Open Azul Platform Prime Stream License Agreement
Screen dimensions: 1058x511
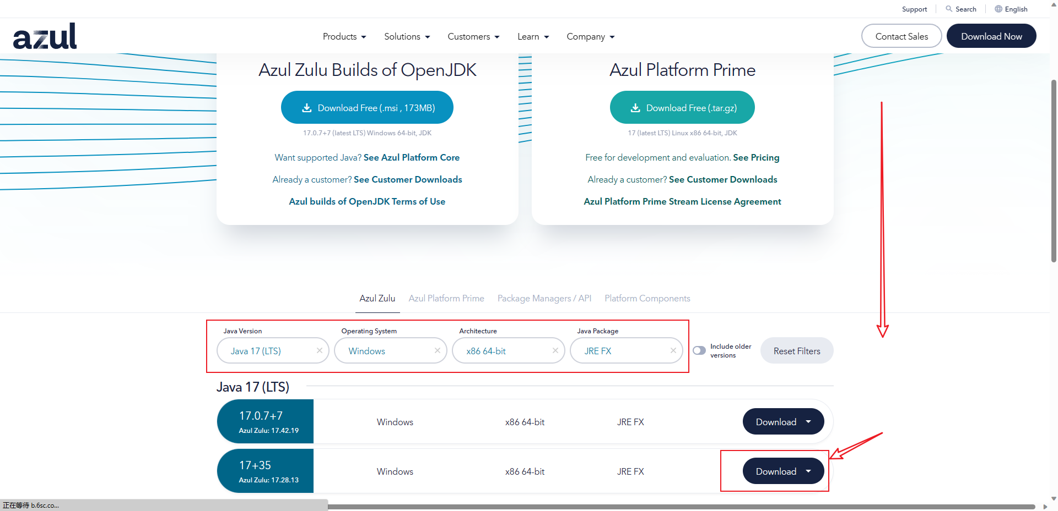(682, 201)
